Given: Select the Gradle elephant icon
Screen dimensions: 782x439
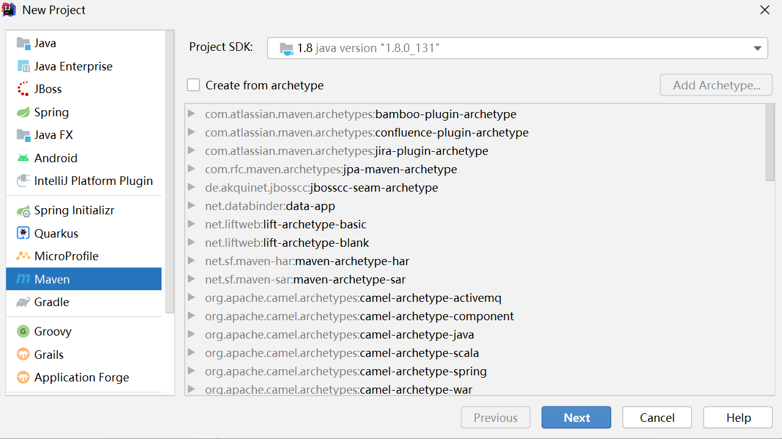Looking at the screenshot, I should tap(23, 302).
